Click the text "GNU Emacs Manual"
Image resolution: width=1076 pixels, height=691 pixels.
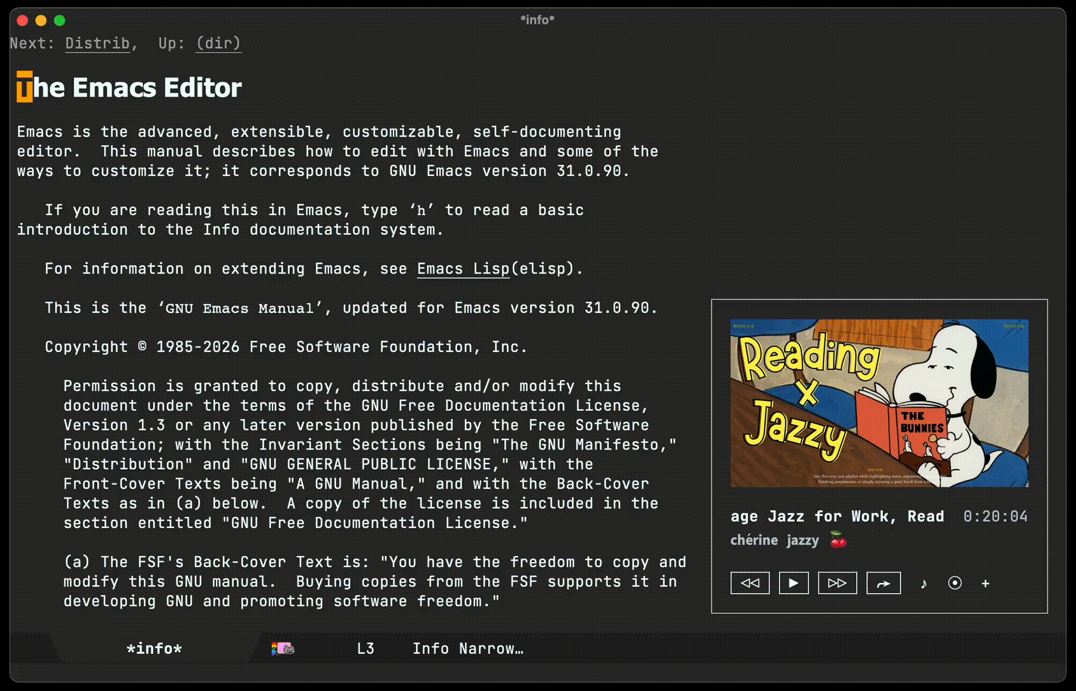(240, 308)
